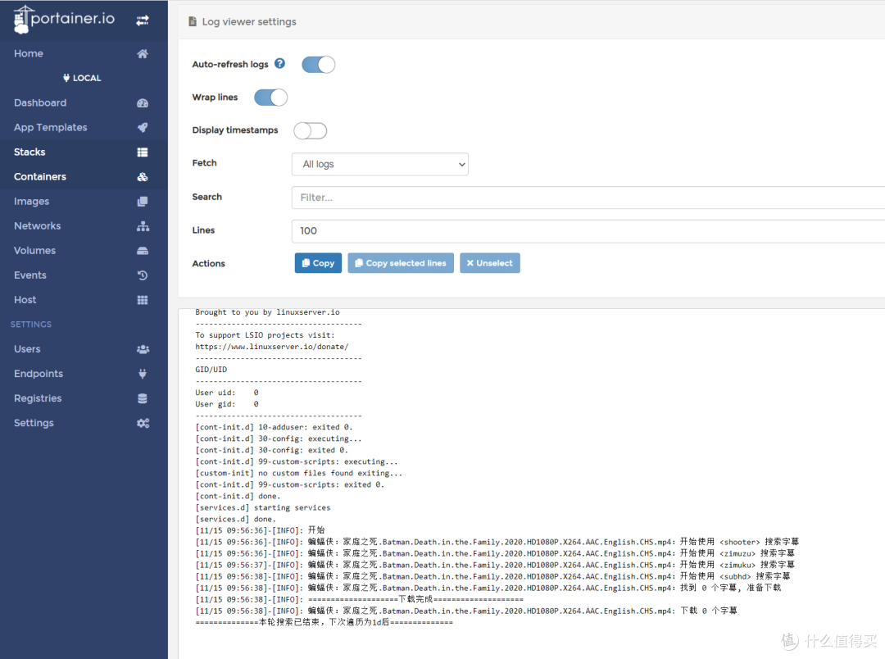Click the Settings gears icon
This screenshot has height=659, width=885.
143,423
